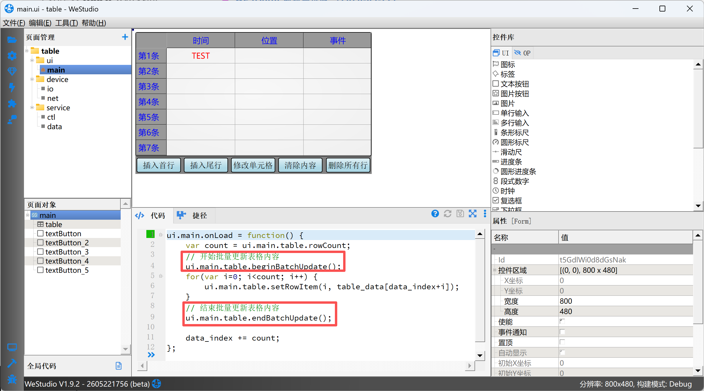The image size is (704, 391).
Task: Toggle the 事件通知 property checkbox
Action: pos(562,332)
